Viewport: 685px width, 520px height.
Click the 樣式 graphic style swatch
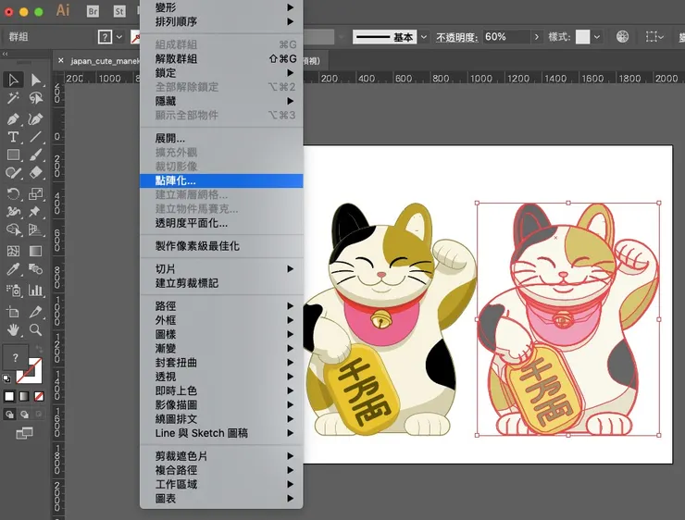pyautogui.click(x=582, y=37)
